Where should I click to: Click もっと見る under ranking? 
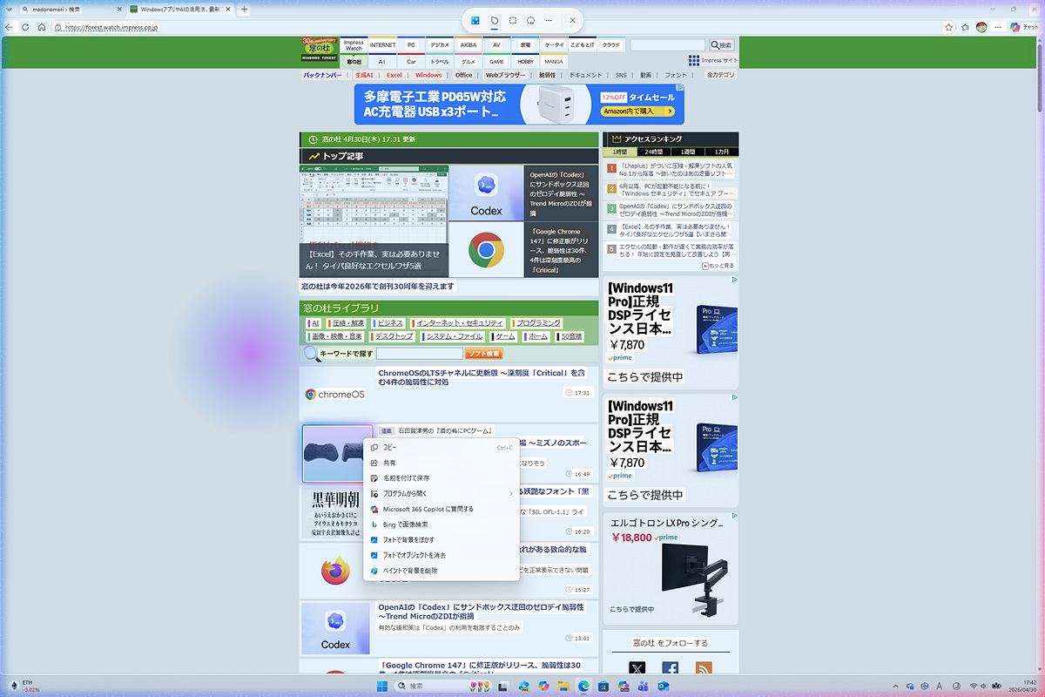click(x=718, y=265)
